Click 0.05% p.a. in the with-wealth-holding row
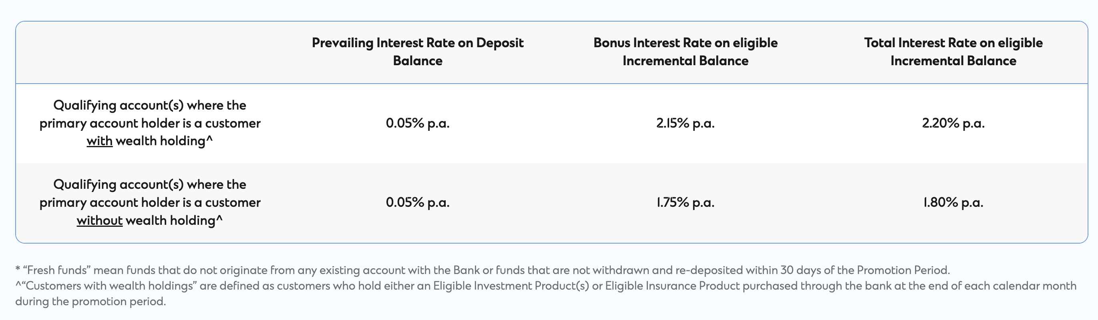 pos(418,124)
